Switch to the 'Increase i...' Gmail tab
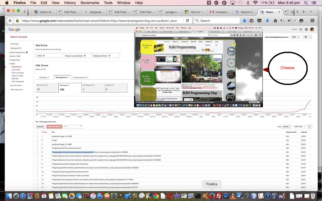This screenshot has height=201, width=322. [x=220, y=12]
